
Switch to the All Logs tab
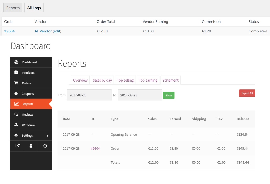(x=34, y=8)
